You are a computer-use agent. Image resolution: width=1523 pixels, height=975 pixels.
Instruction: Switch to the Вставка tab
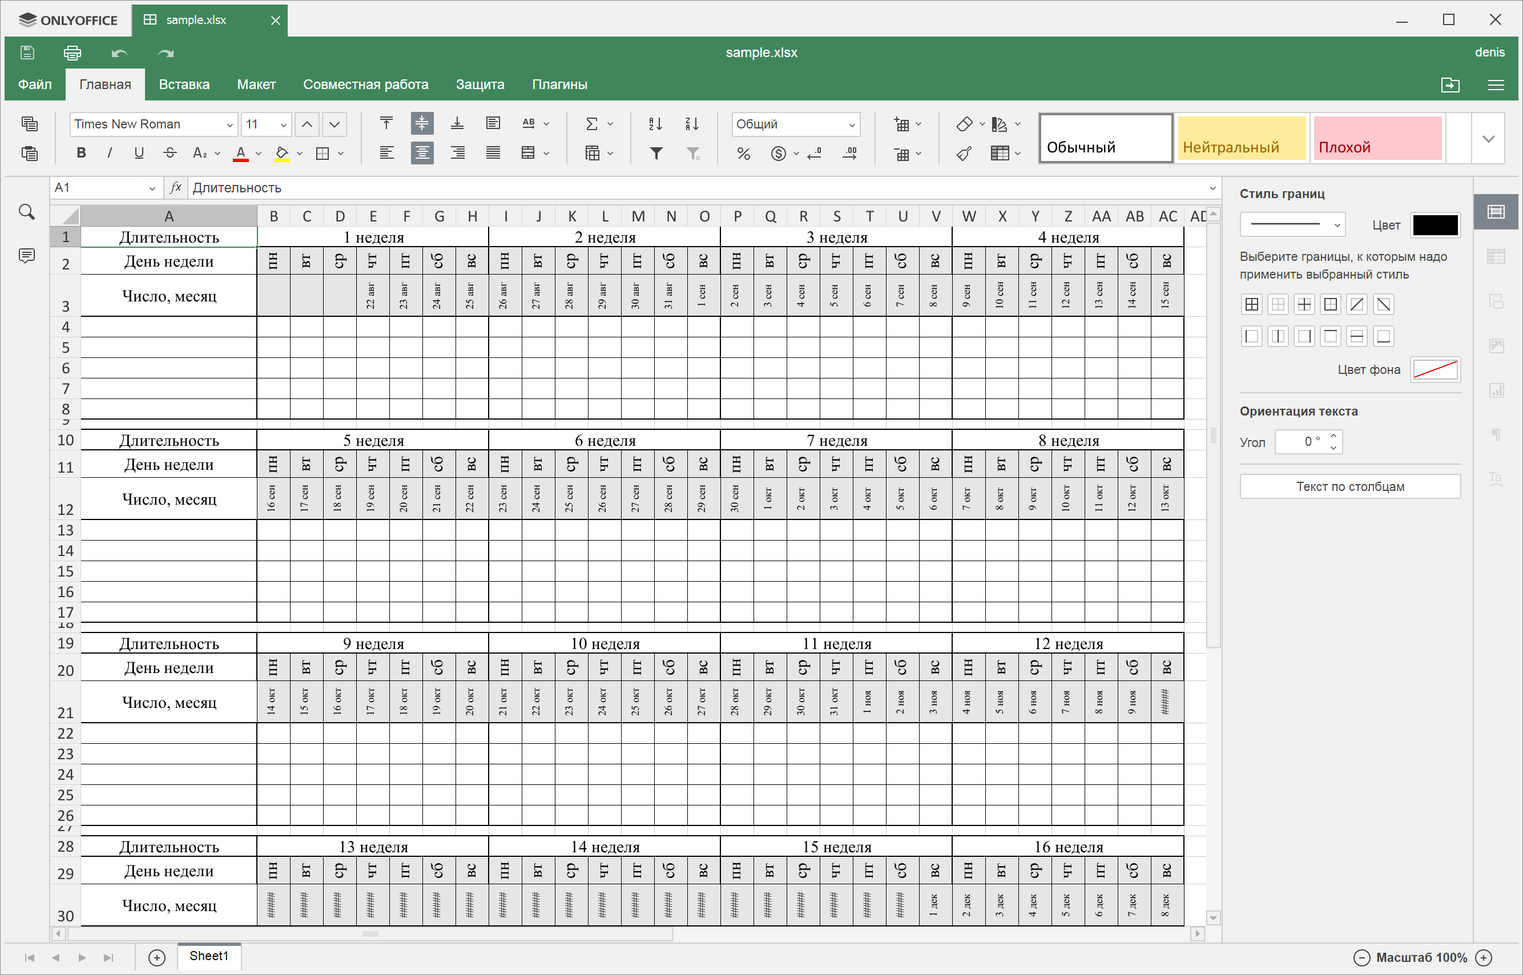(x=184, y=85)
